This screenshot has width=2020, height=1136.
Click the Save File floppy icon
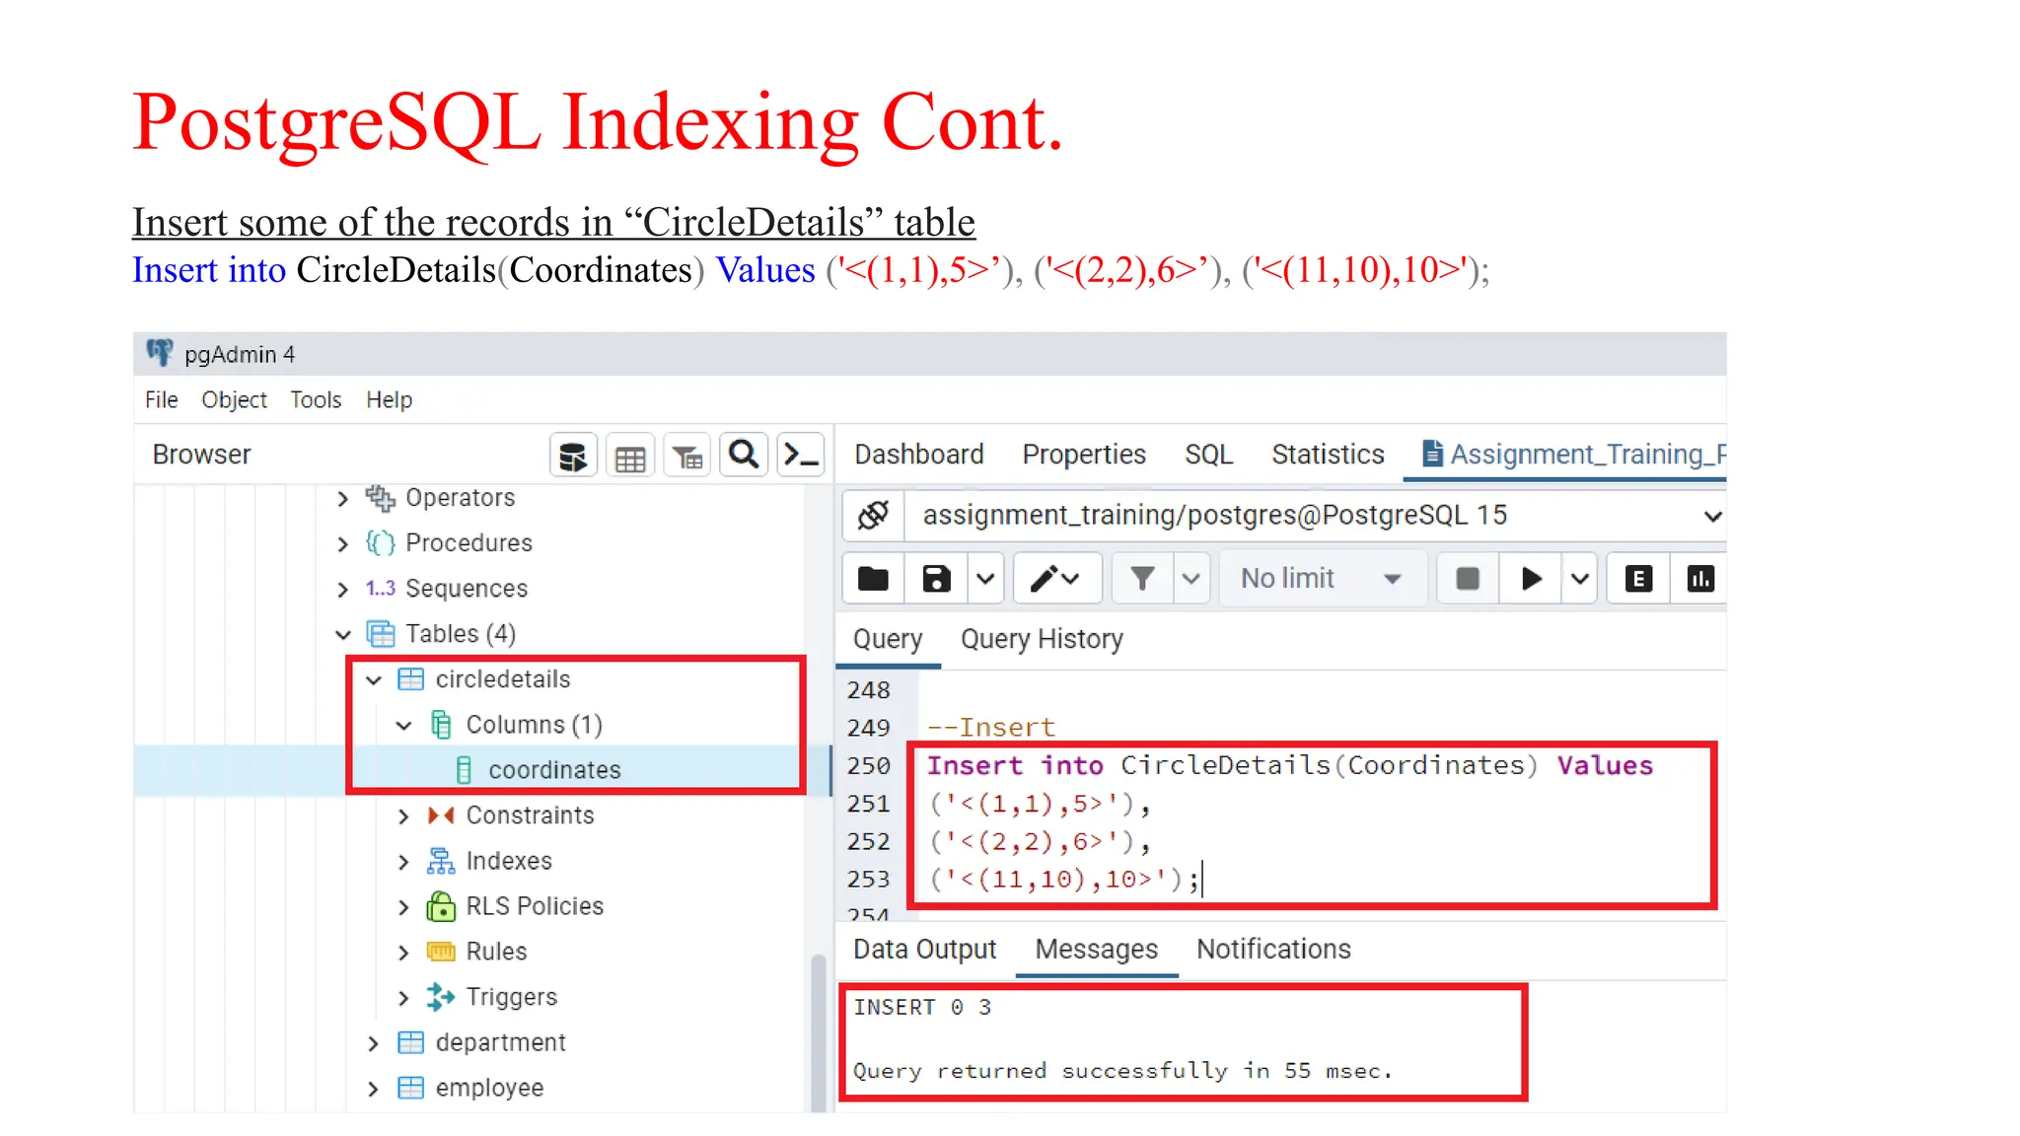click(x=936, y=579)
